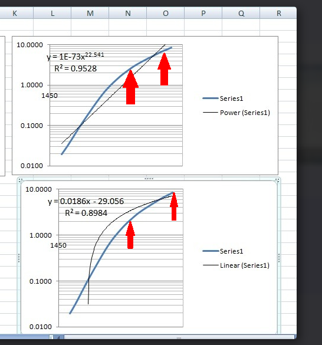Click 1.0000 axis label in bottom chart
Screen dimensions: 322x345
pos(41,235)
